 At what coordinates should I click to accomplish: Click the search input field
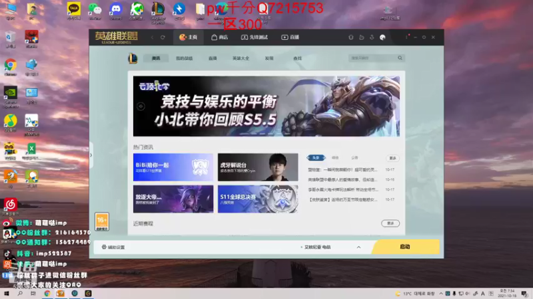[373, 58]
